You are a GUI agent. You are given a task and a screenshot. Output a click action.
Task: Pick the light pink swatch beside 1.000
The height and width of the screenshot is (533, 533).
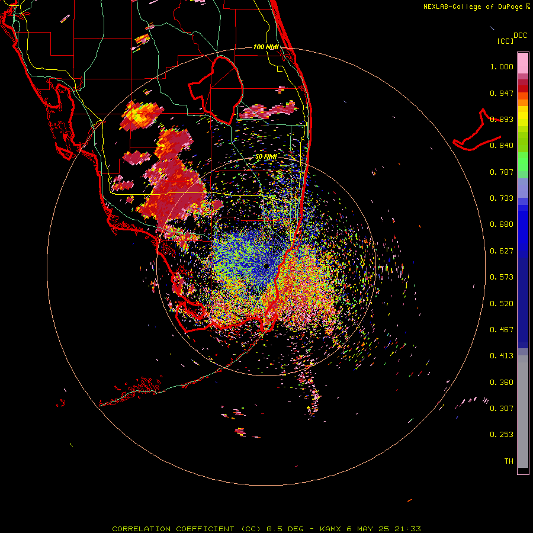click(x=523, y=63)
